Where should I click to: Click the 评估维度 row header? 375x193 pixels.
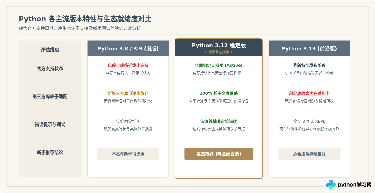click(x=50, y=50)
